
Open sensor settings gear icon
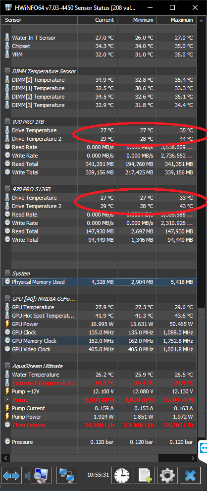pos(167,476)
